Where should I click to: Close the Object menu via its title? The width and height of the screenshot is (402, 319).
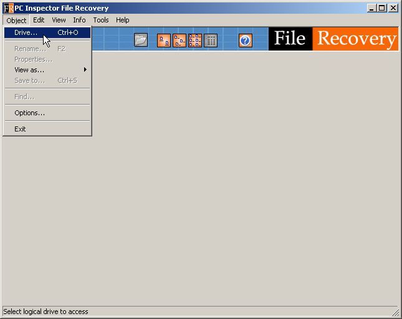16,20
